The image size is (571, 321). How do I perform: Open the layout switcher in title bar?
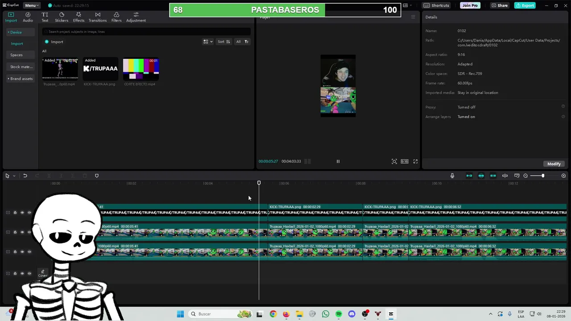click(407, 5)
